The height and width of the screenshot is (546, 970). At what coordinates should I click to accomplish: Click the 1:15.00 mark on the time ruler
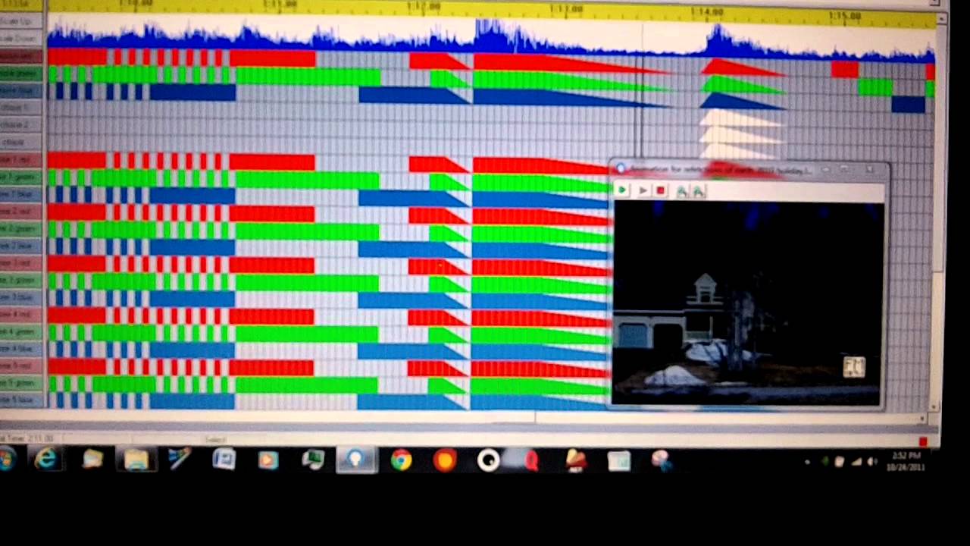coord(844,15)
